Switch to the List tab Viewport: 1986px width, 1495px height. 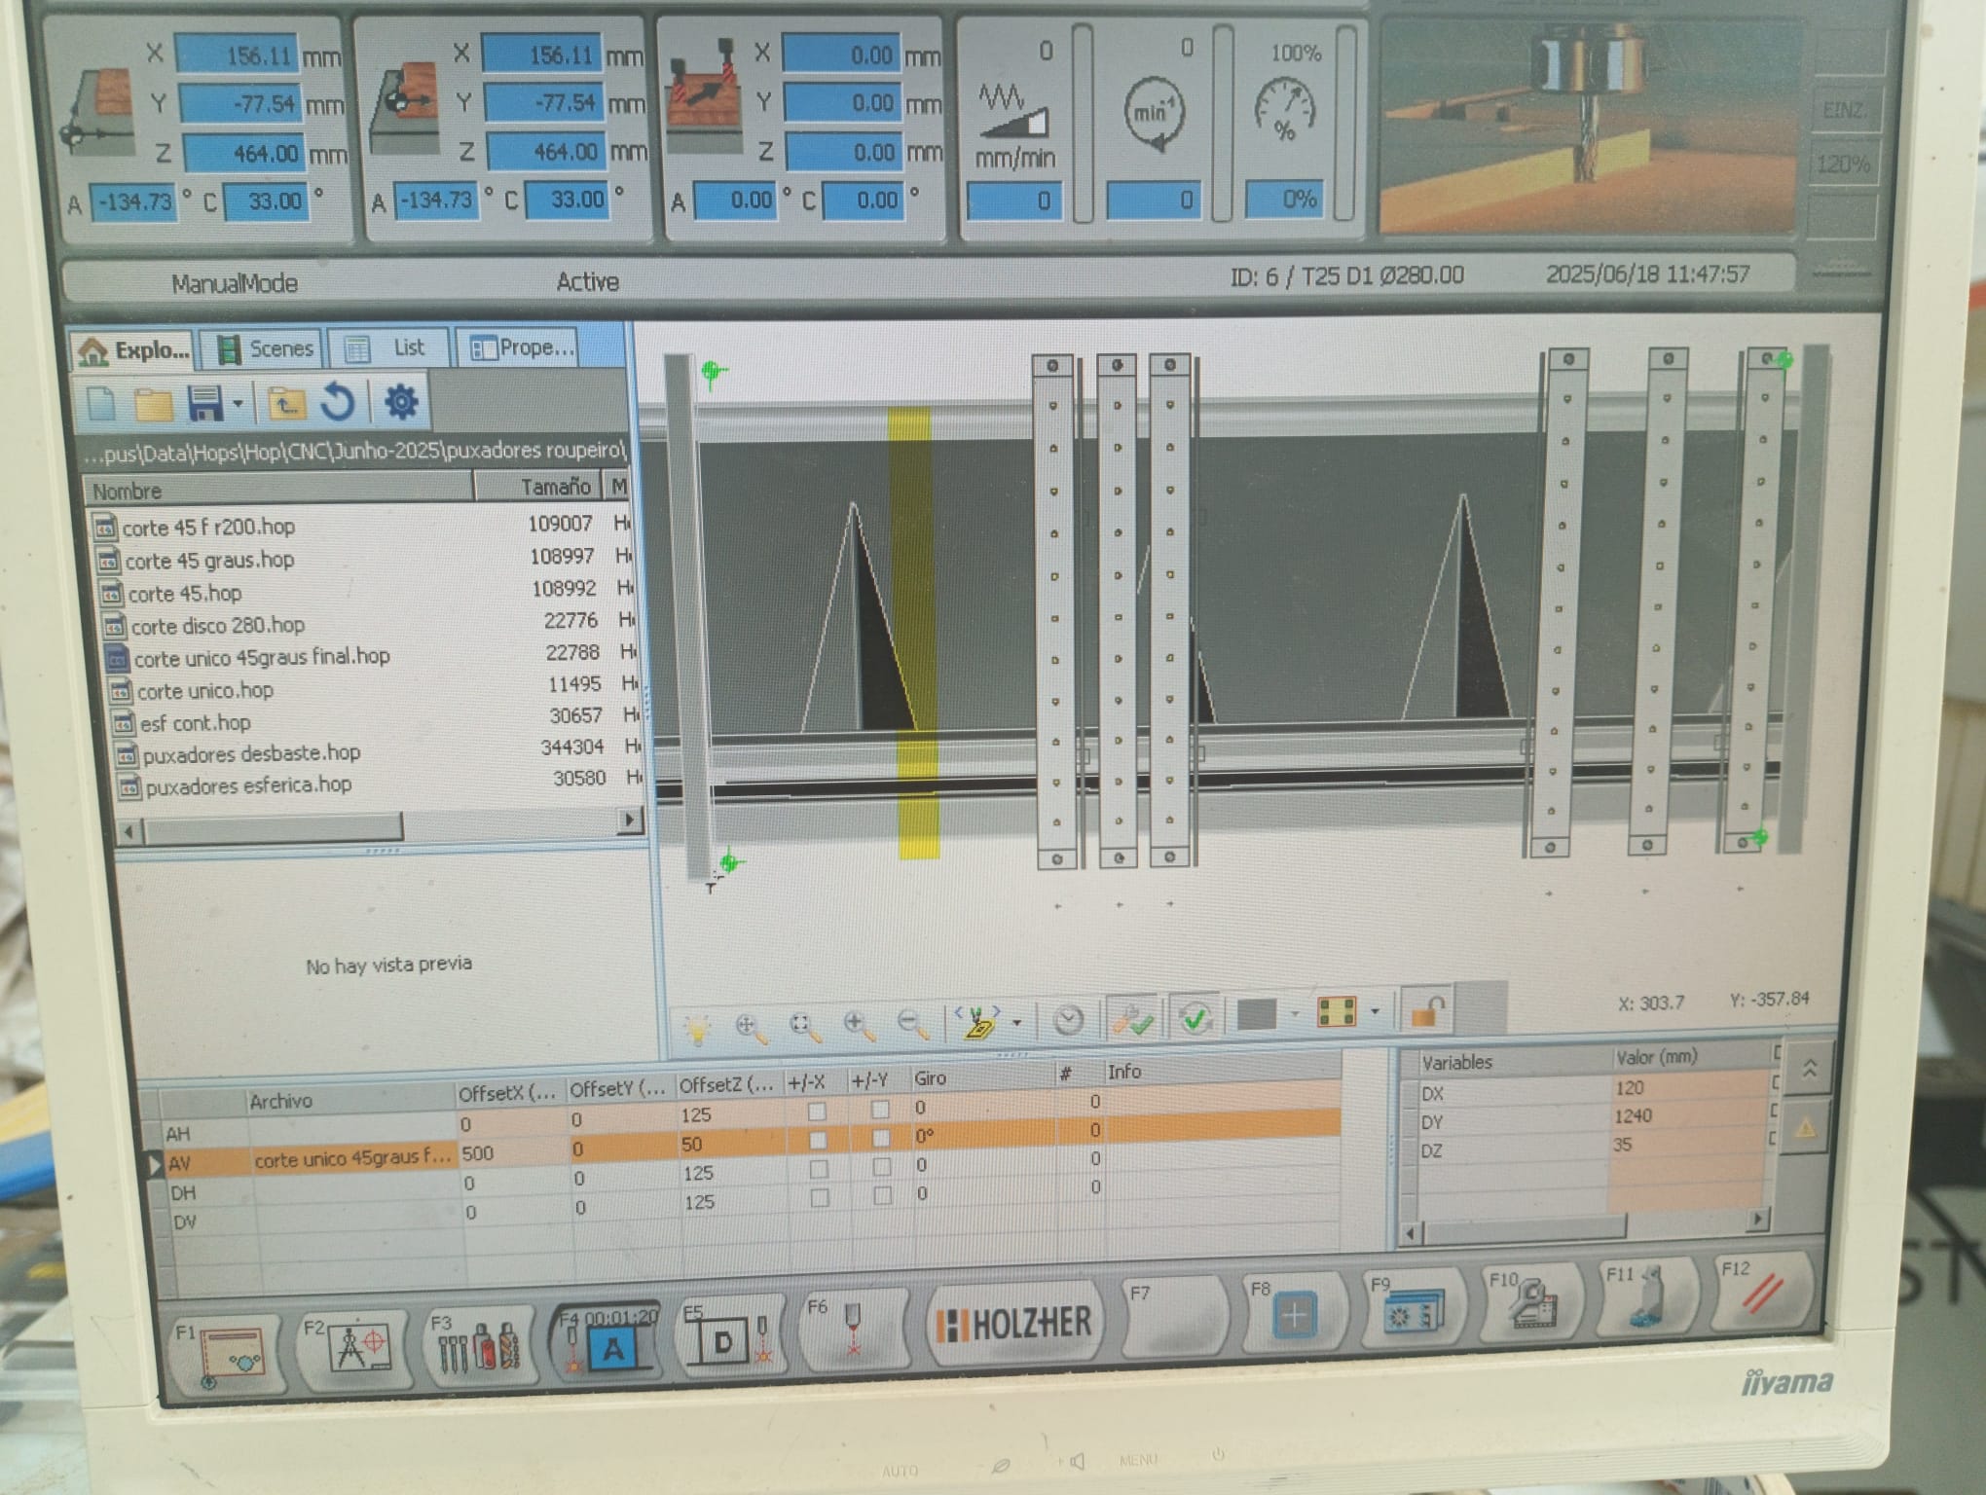point(389,348)
